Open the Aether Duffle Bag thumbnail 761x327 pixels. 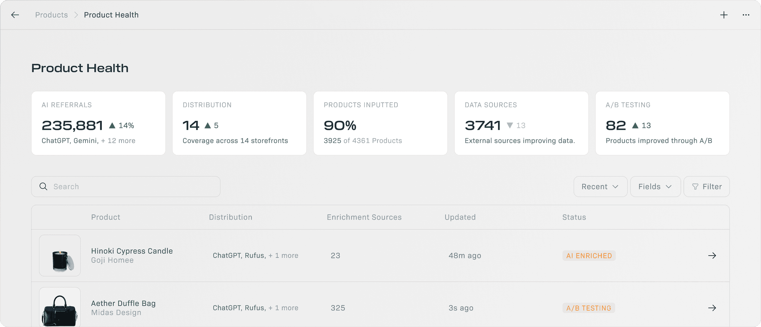coord(60,307)
